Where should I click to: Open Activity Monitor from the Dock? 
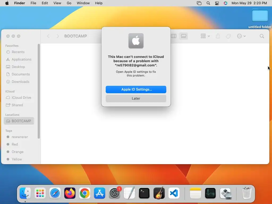tap(210, 193)
